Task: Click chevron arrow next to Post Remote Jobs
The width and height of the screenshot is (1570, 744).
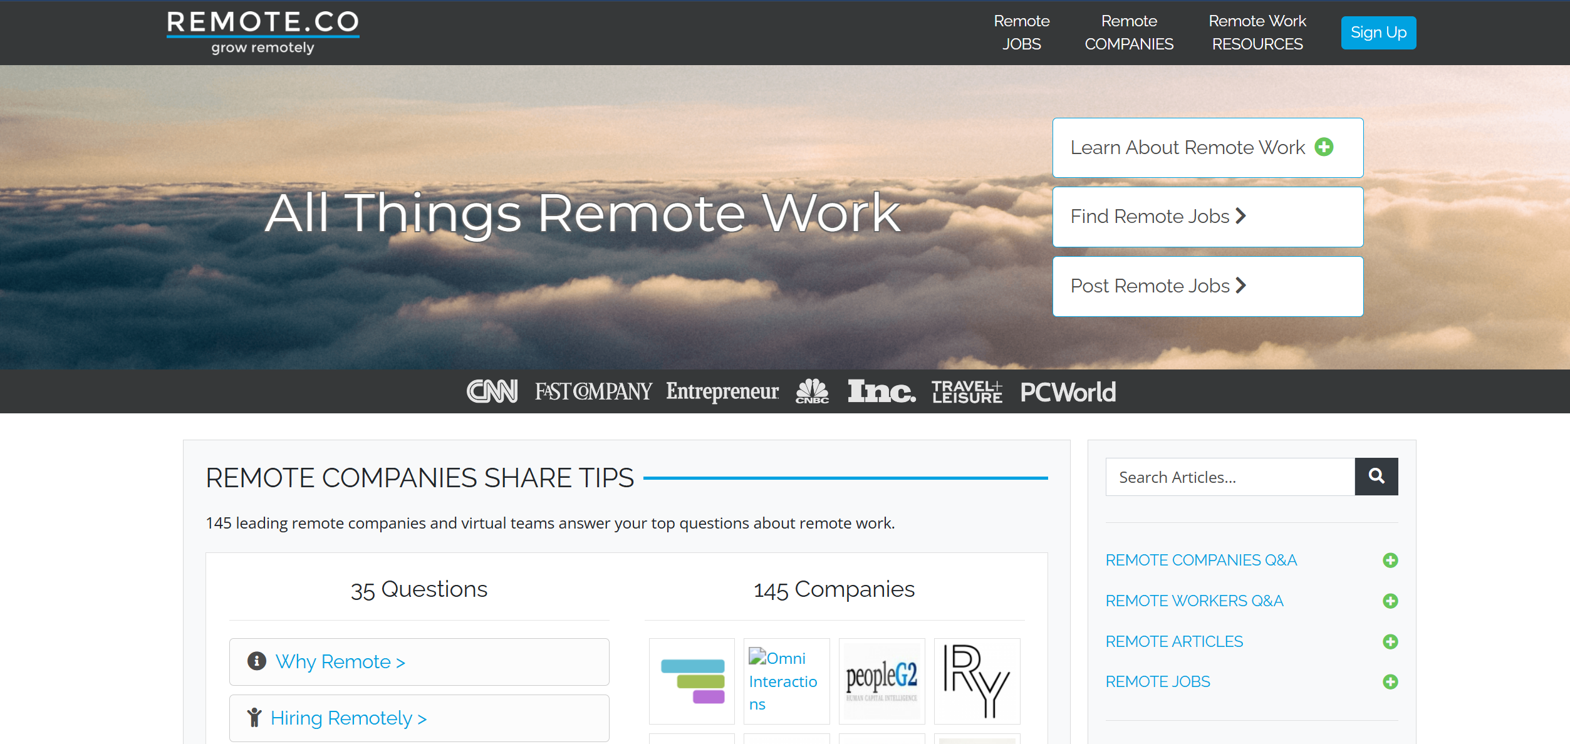Action: tap(1241, 286)
